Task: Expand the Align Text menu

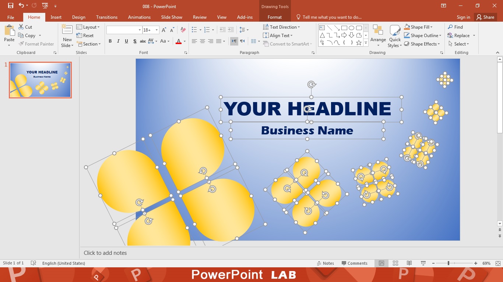Action: 278,36
